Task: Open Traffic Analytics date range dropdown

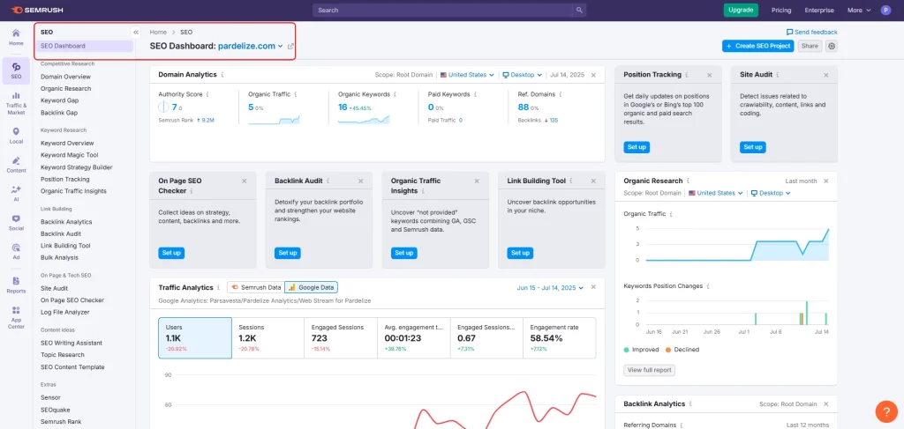Action: [x=551, y=287]
